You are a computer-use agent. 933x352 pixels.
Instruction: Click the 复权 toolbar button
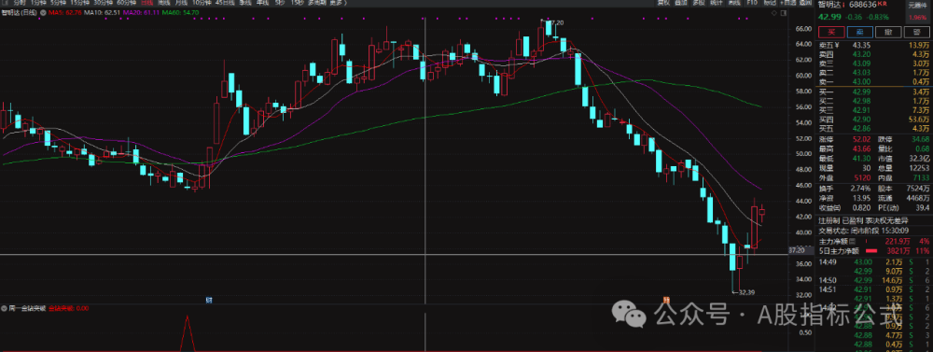(663, 3)
